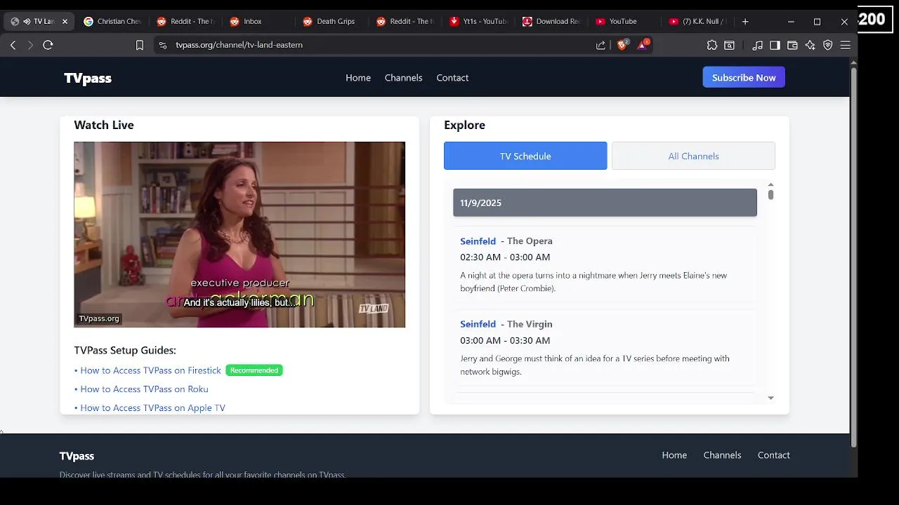Click the schedule list scroll-down arrow
Screen dimensions: 899x505
point(770,398)
